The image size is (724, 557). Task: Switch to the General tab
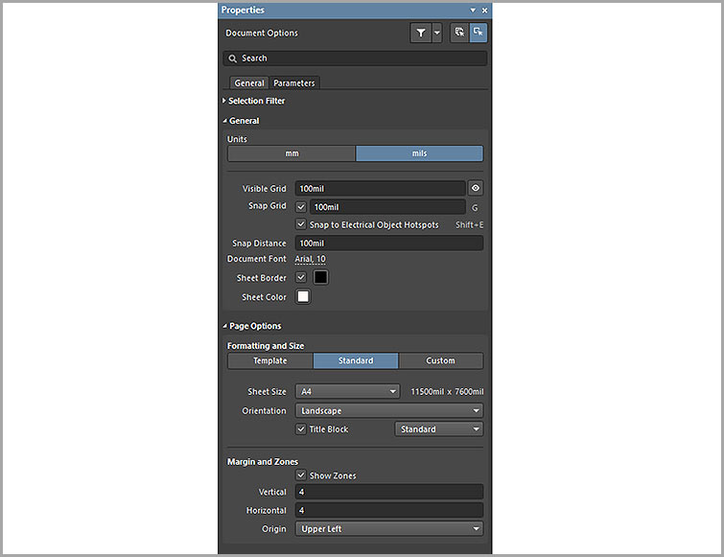pos(249,83)
